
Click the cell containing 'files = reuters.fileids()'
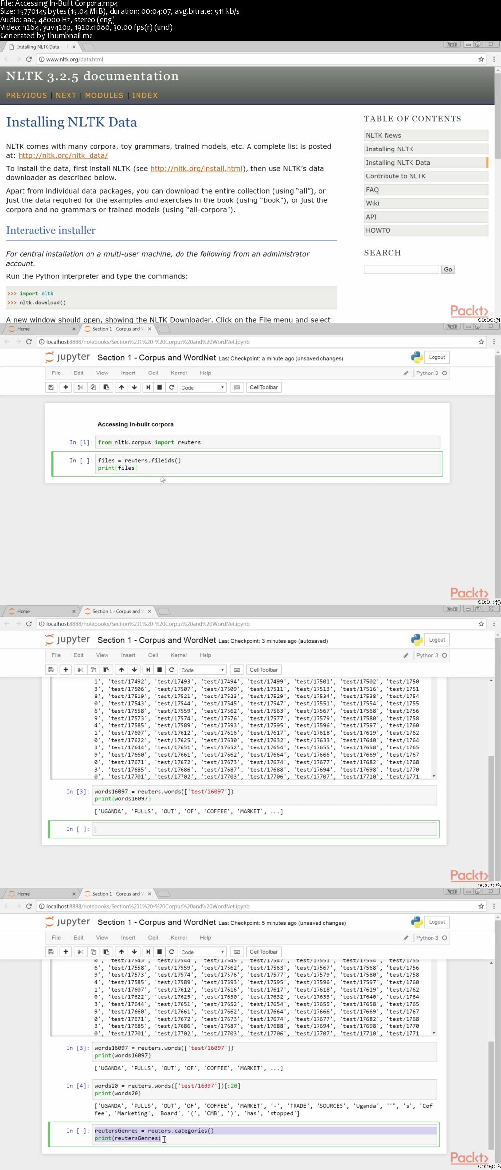[x=268, y=464]
